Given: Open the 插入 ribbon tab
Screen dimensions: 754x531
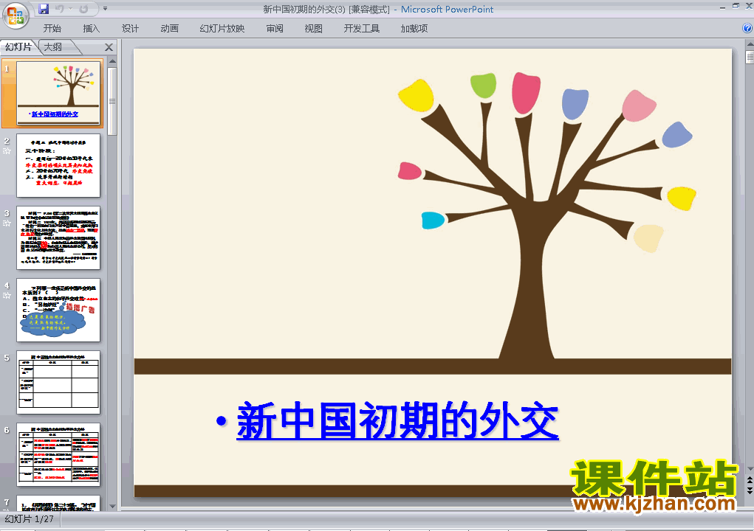Looking at the screenshot, I should [x=92, y=28].
